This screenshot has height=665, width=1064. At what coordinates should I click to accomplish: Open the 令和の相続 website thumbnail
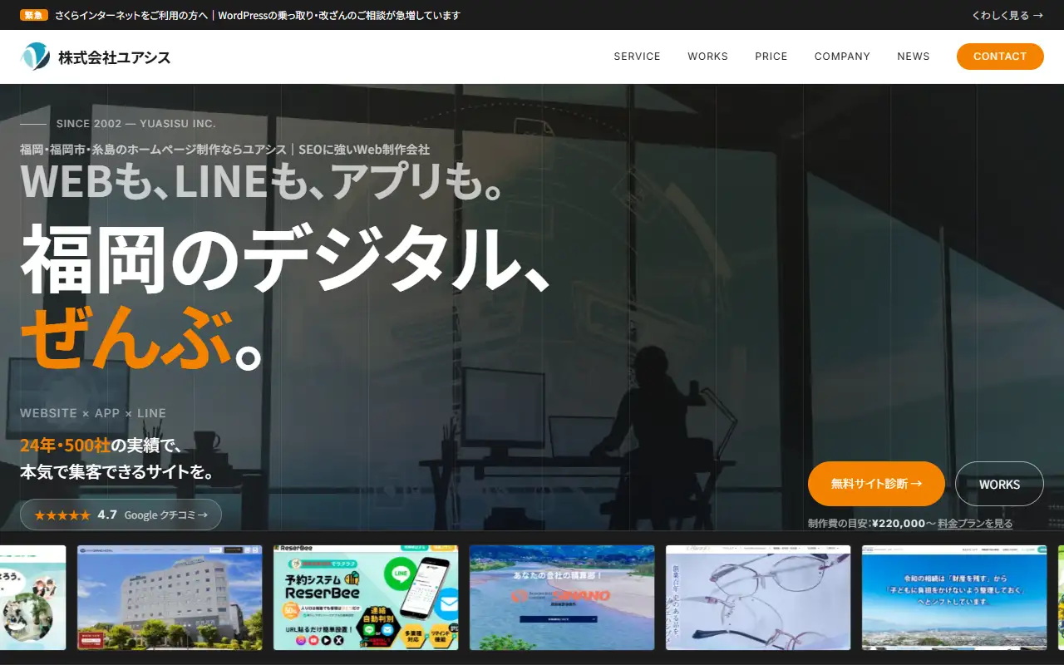(x=954, y=598)
